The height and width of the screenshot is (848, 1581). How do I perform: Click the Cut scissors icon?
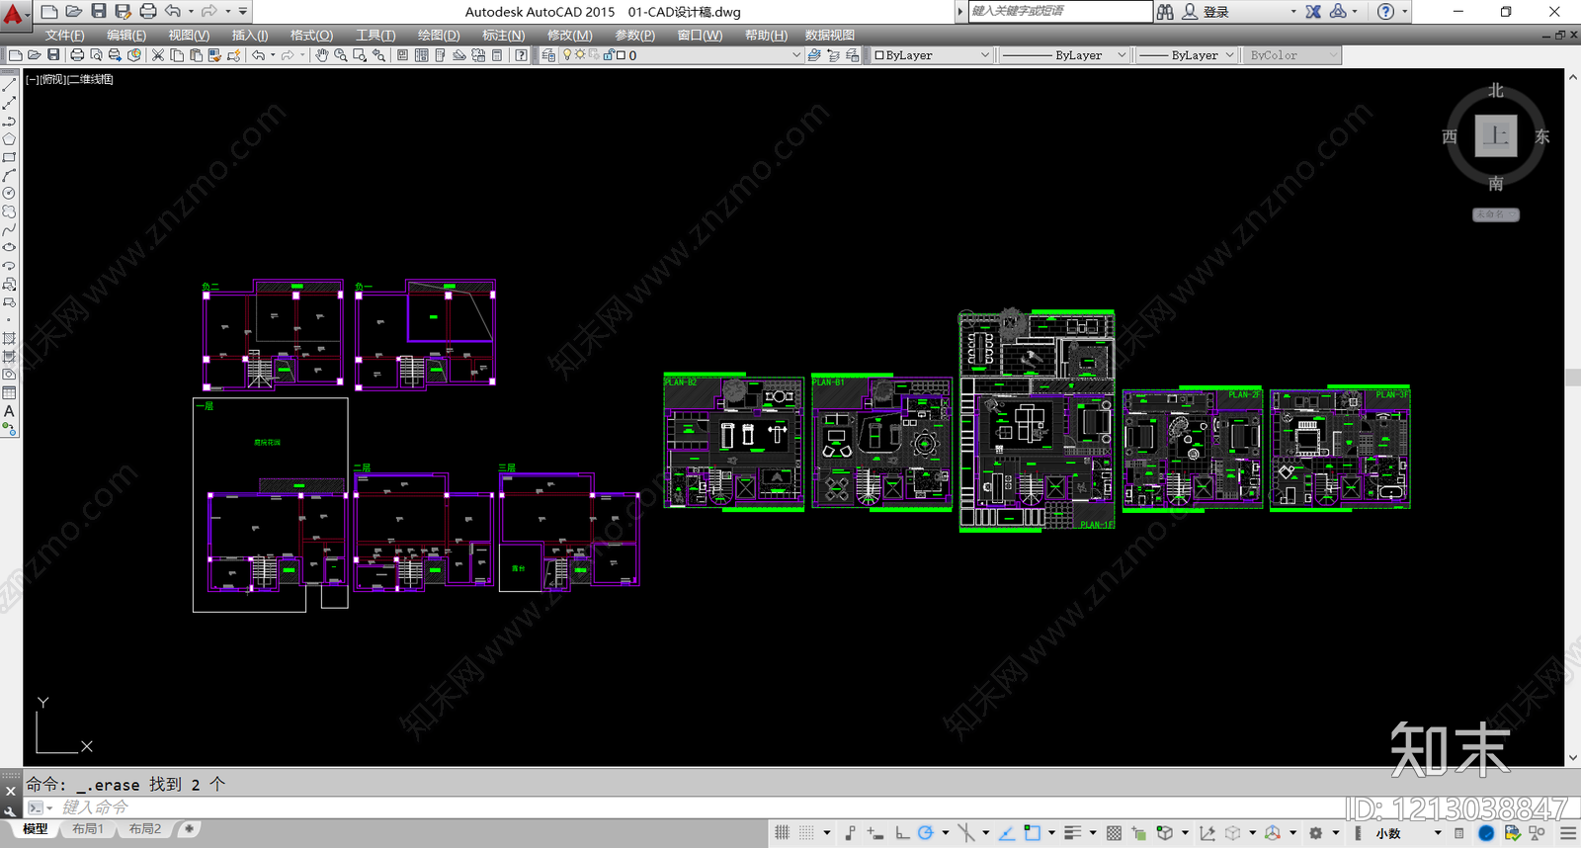pyautogui.click(x=157, y=55)
